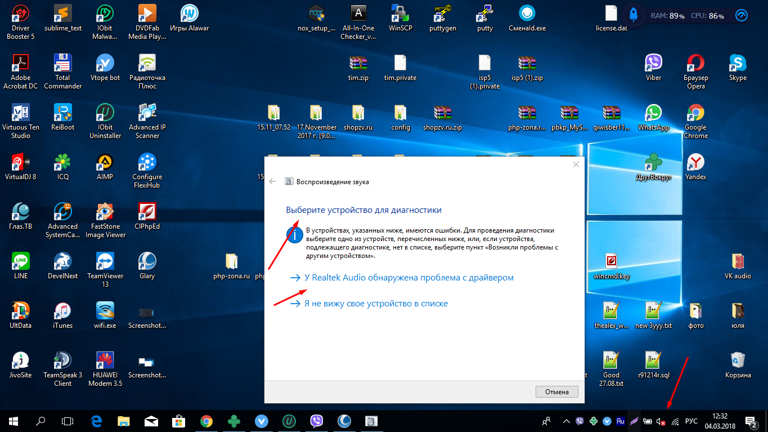Select the AIMP desktop icon
768x432 pixels.
tap(105, 167)
